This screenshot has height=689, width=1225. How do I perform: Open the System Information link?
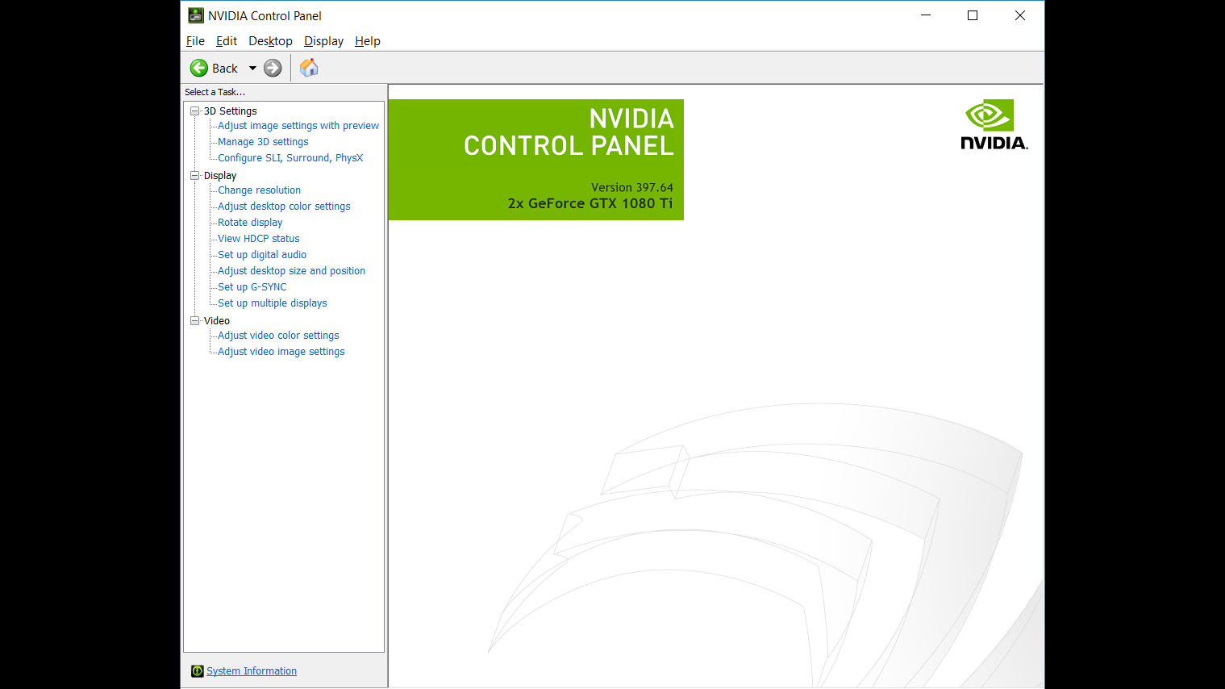pos(252,671)
